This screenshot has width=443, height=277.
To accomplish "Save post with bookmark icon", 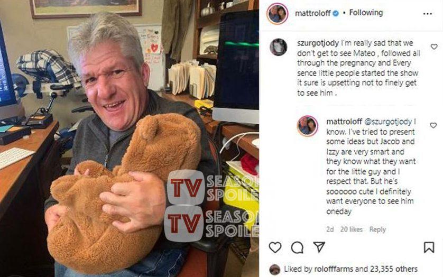I will pyautogui.click(x=429, y=247).
